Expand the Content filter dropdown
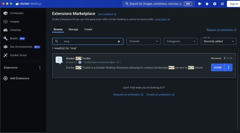240x133 pixels. point(143,41)
